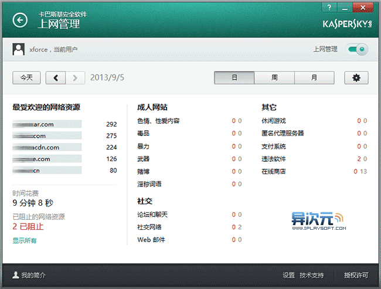Open 技术支持 in the bottom bar
Viewport: 381px width, 289px height.
click(x=311, y=275)
